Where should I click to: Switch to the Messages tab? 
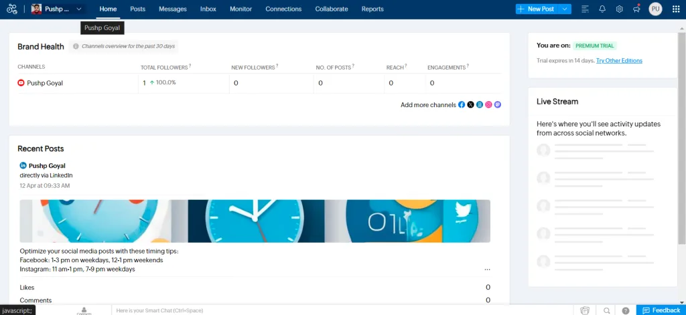[173, 9]
